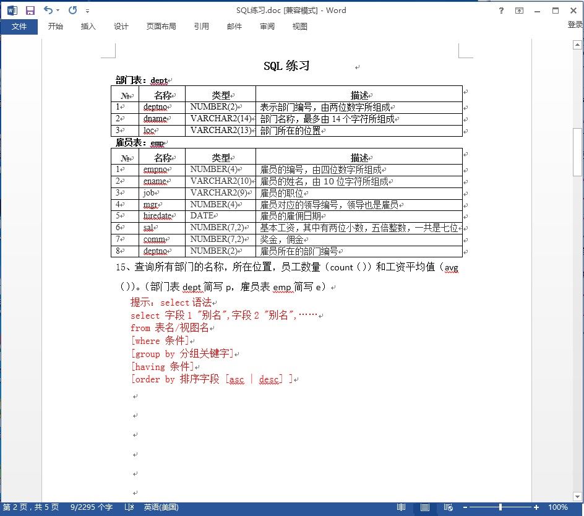Screen dimensions: 584x516
Task: Click the red '[where 条件]' line
Action: tap(160, 340)
